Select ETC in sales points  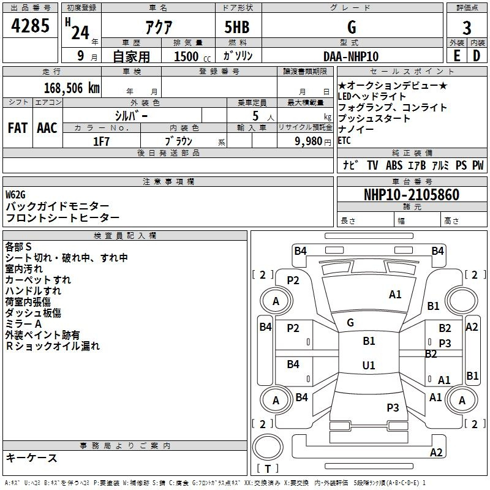click(344, 141)
